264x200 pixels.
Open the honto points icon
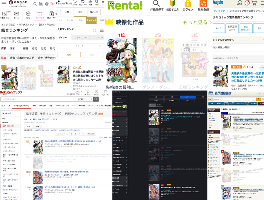pyautogui.click(x=239, y=3)
